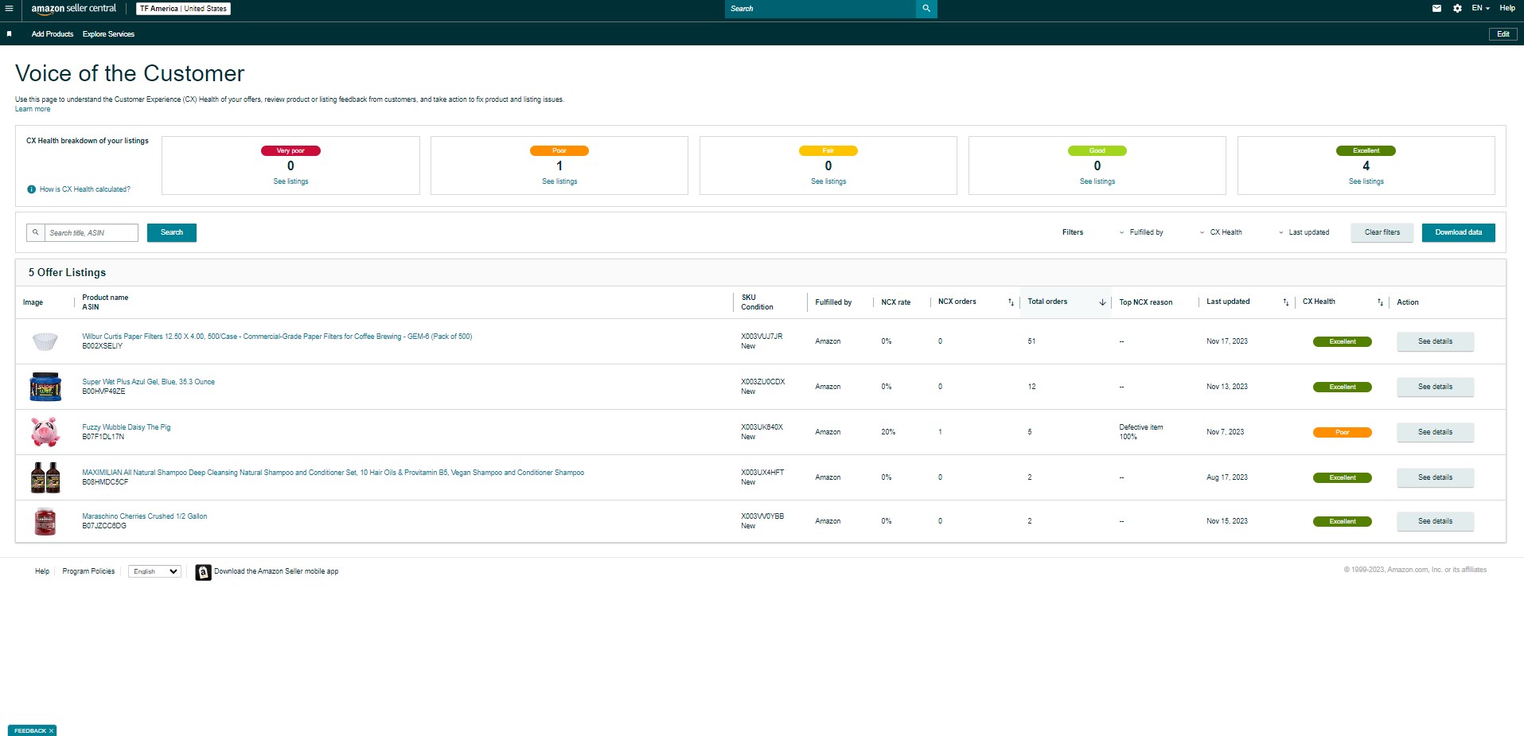See details for Wilbur Curtis Paper Filters
This screenshot has width=1524, height=736.
tap(1436, 341)
